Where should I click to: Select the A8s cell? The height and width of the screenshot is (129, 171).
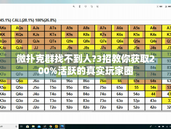point(86,28)
